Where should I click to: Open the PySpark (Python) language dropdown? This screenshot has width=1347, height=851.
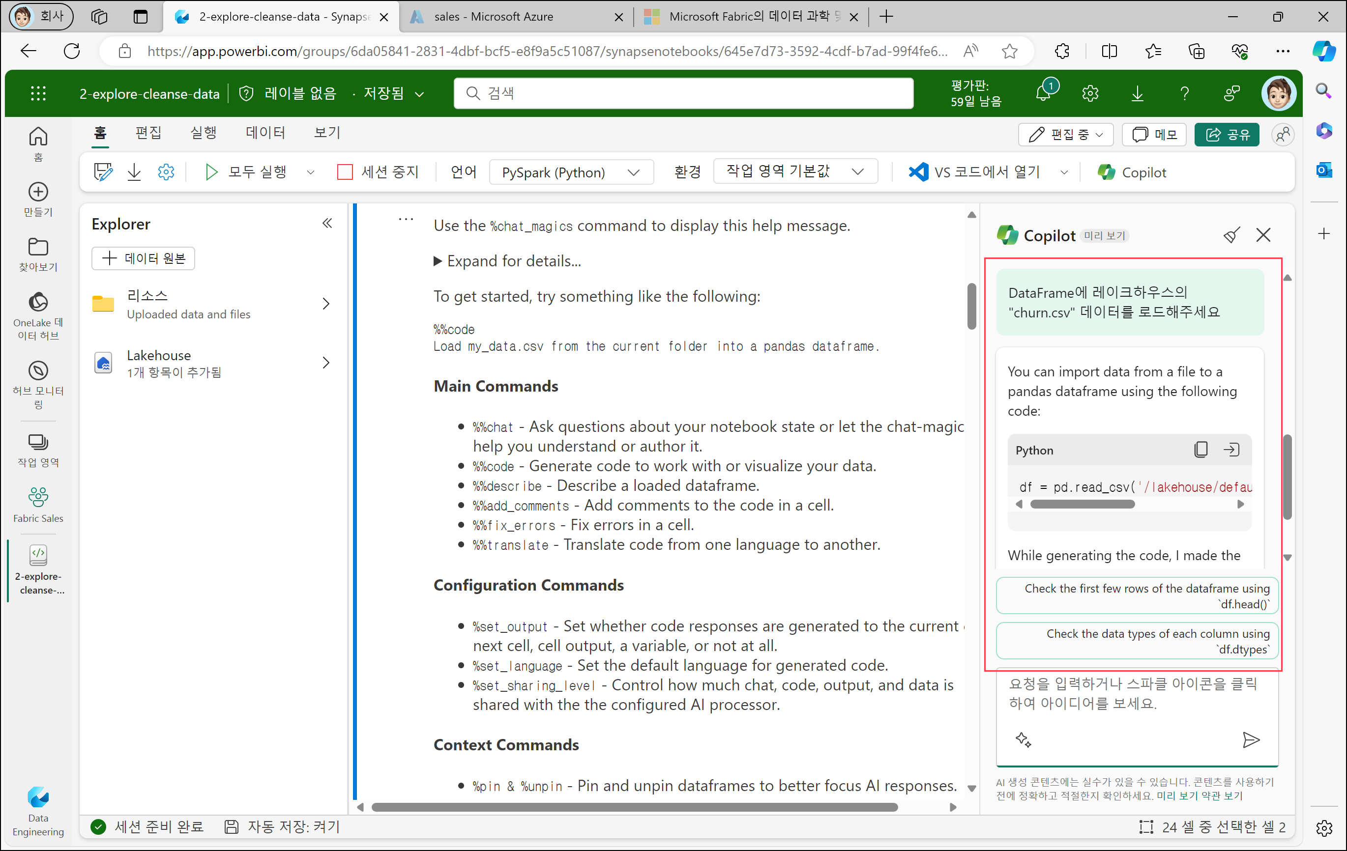pyautogui.click(x=571, y=172)
